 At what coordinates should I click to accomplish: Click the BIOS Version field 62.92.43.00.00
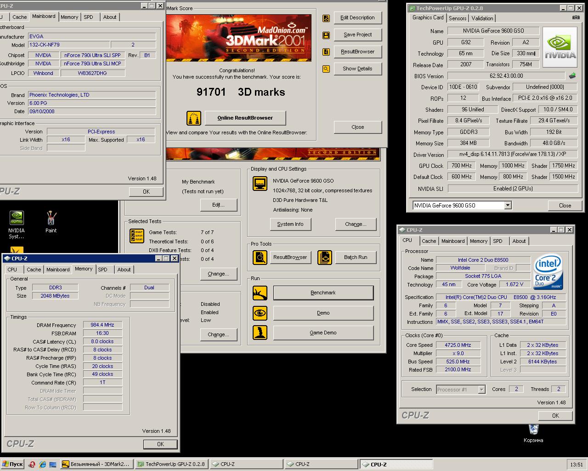click(x=506, y=76)
